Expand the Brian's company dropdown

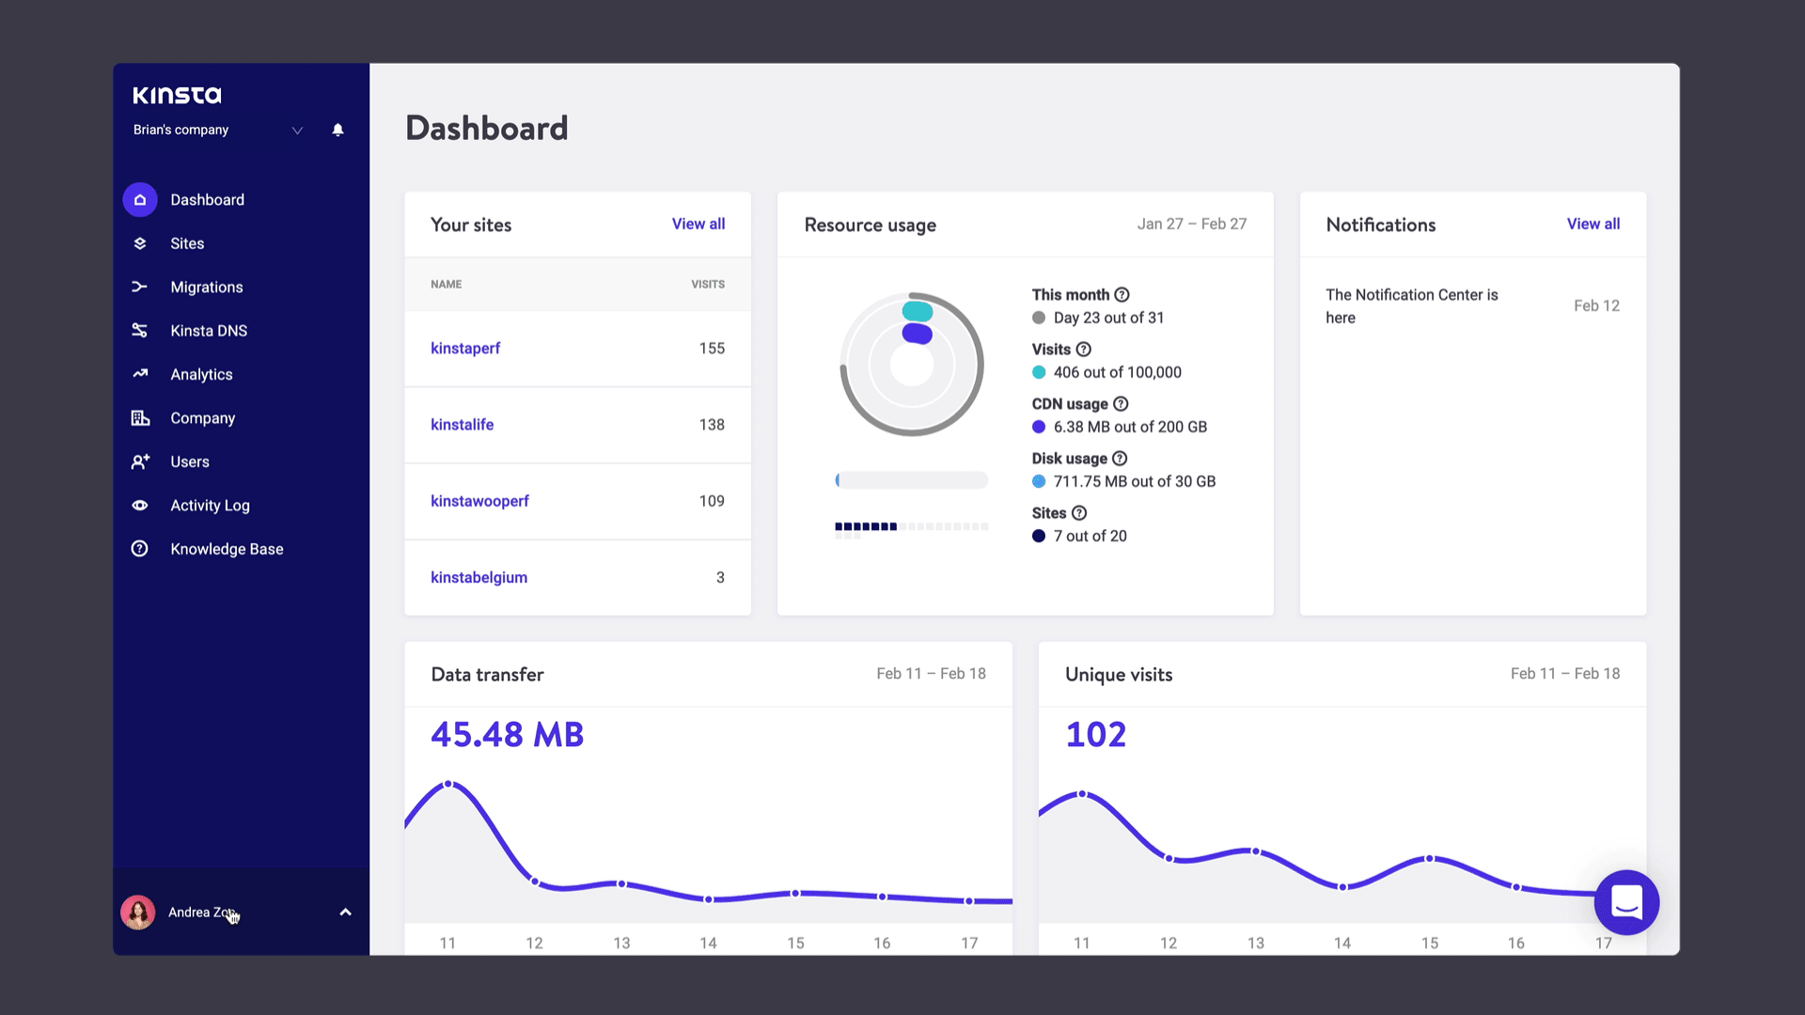[x=295, y=130]
